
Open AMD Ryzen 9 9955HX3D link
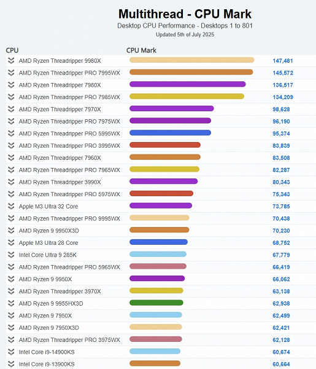coord(51,303)
